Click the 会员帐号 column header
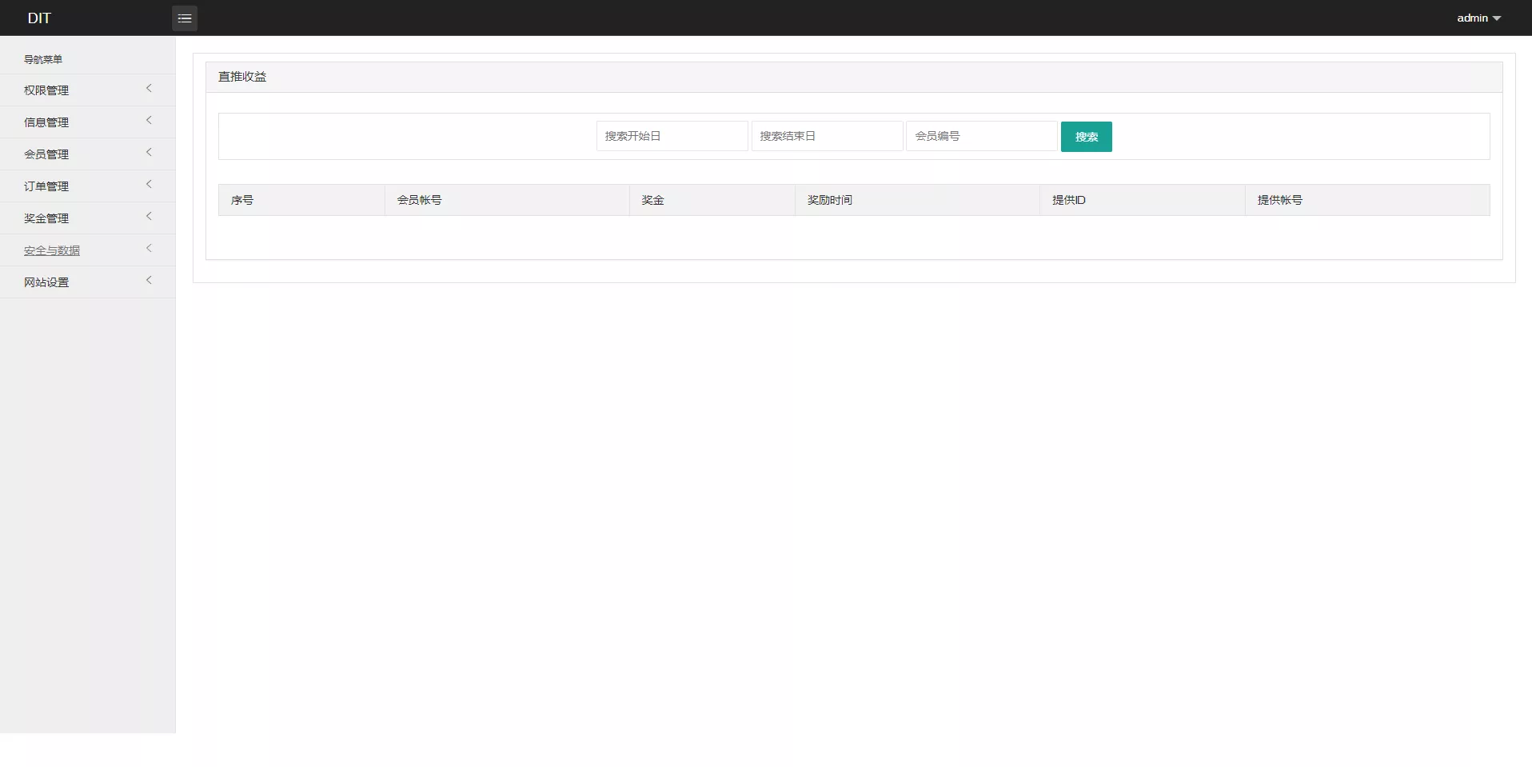Image resolution: width=1532 pixels, height=767 pixels. point(419,200)
